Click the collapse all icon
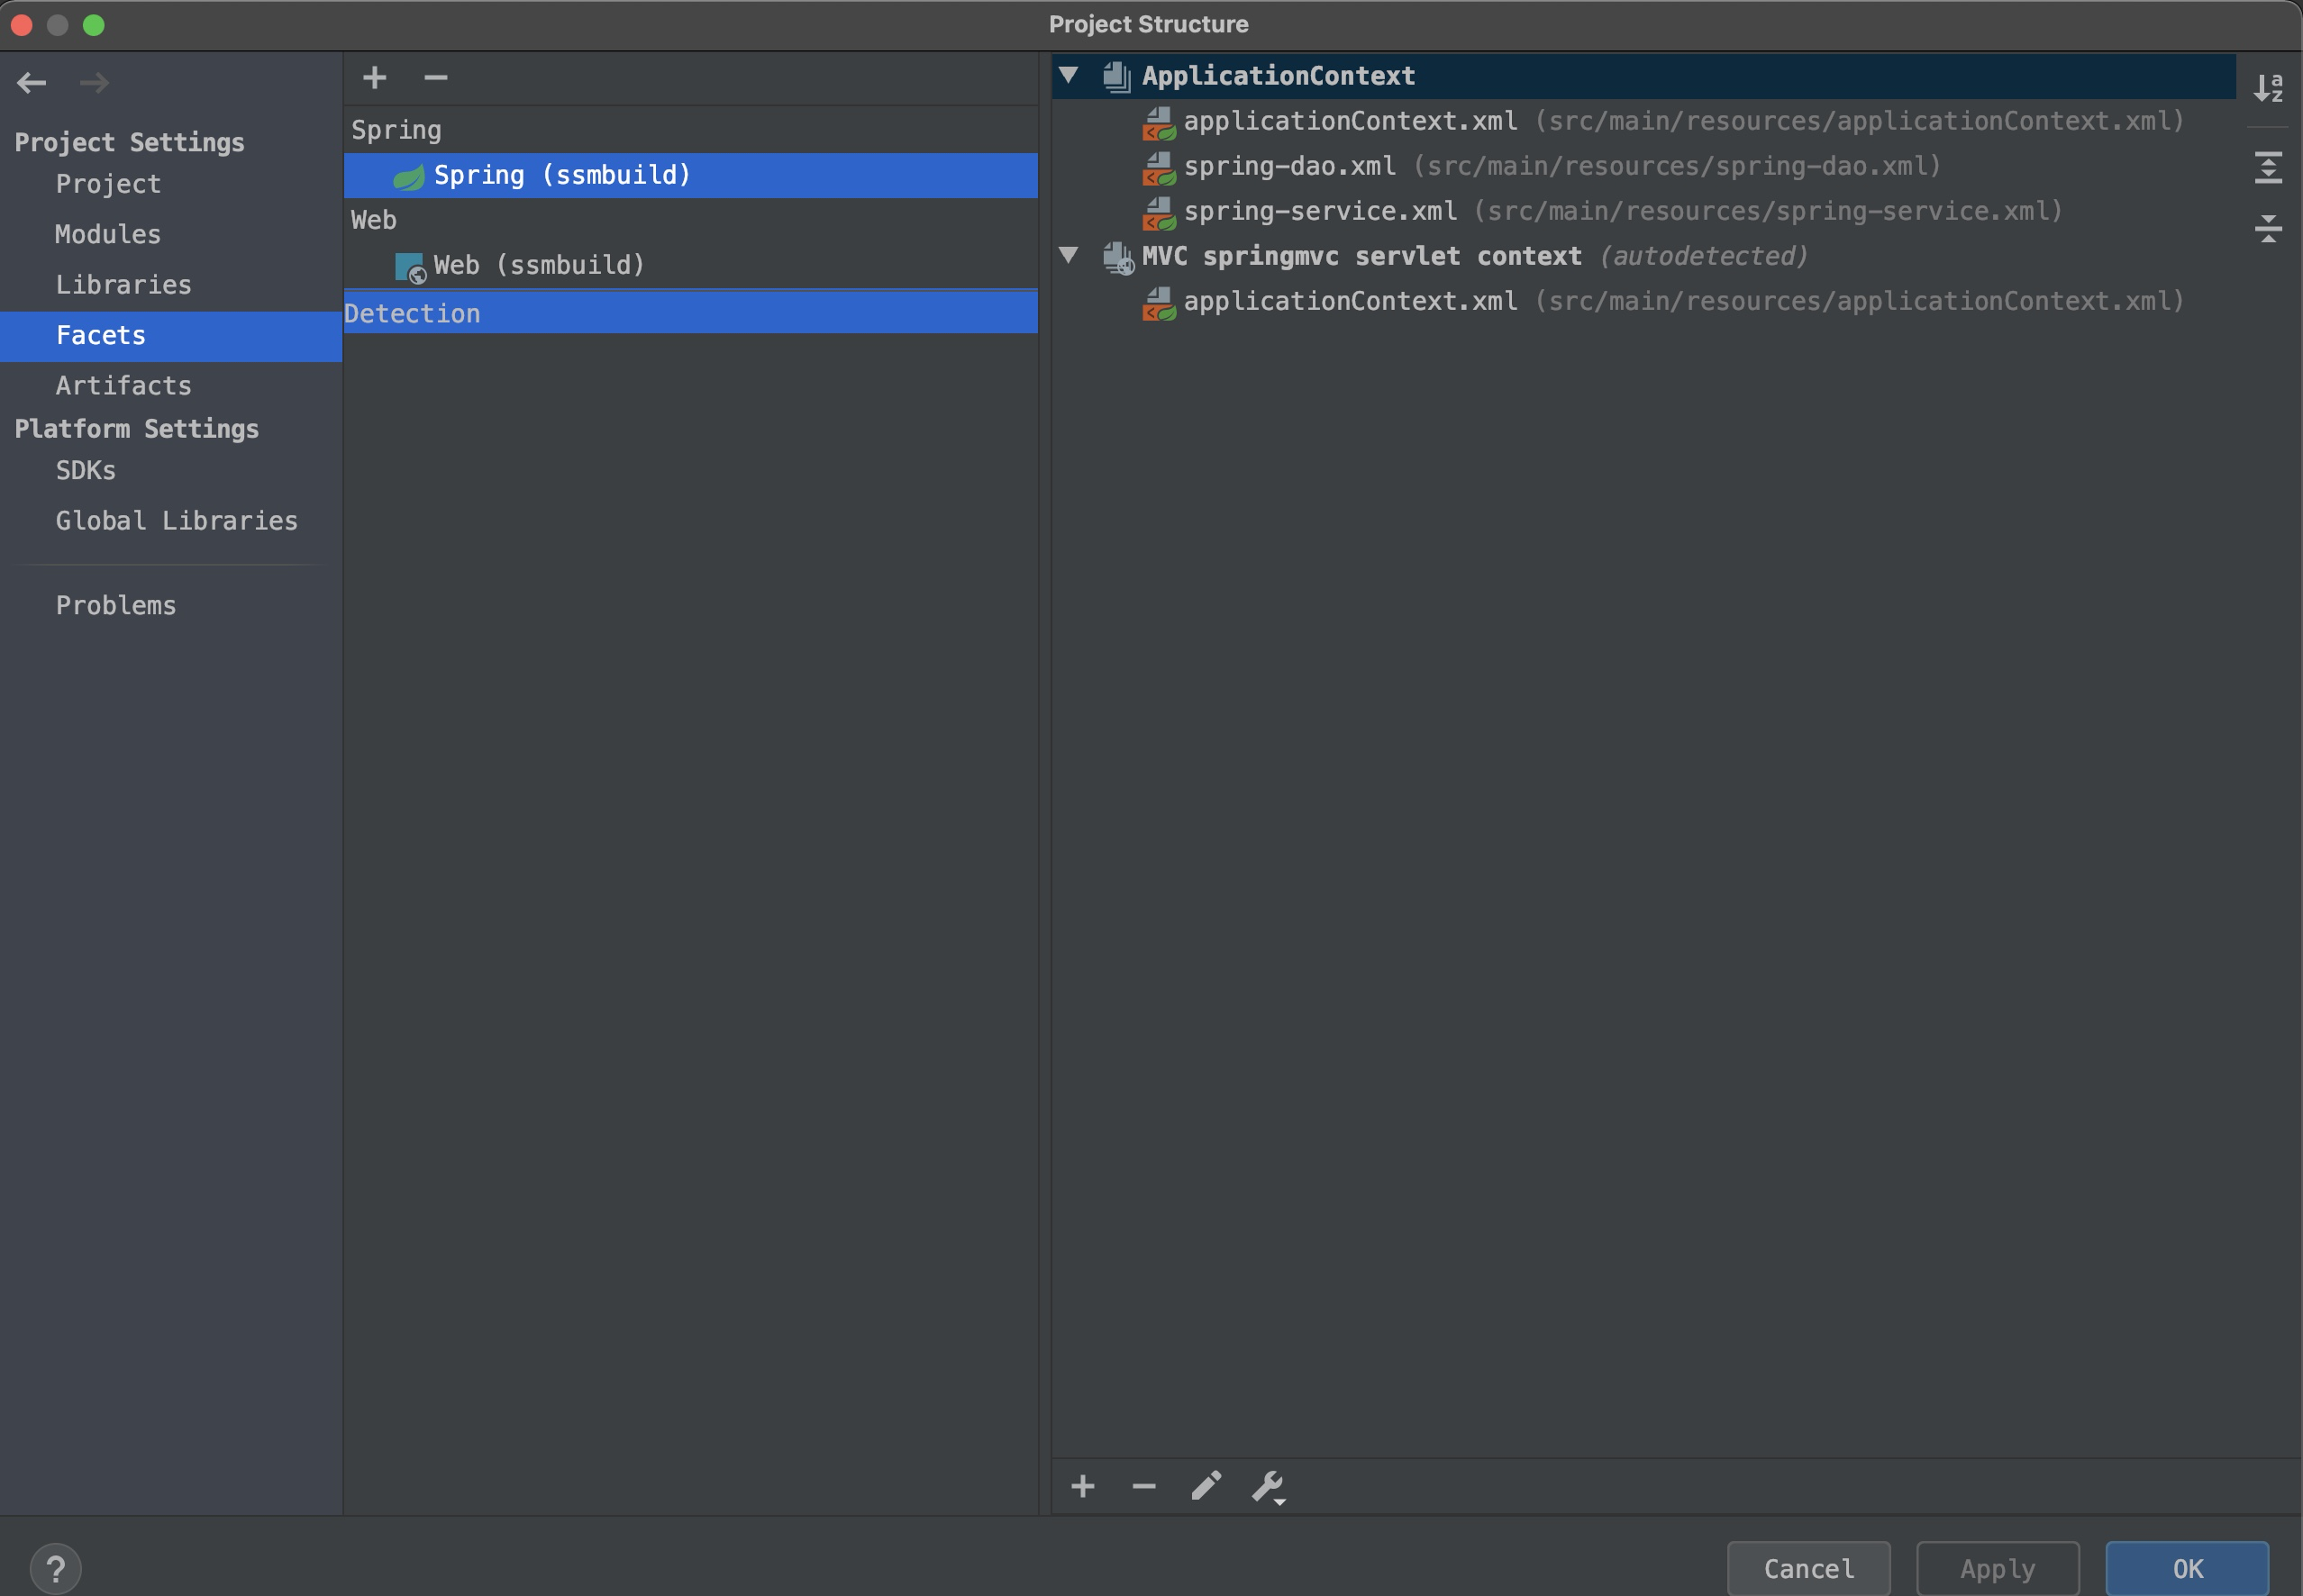 2267,228
